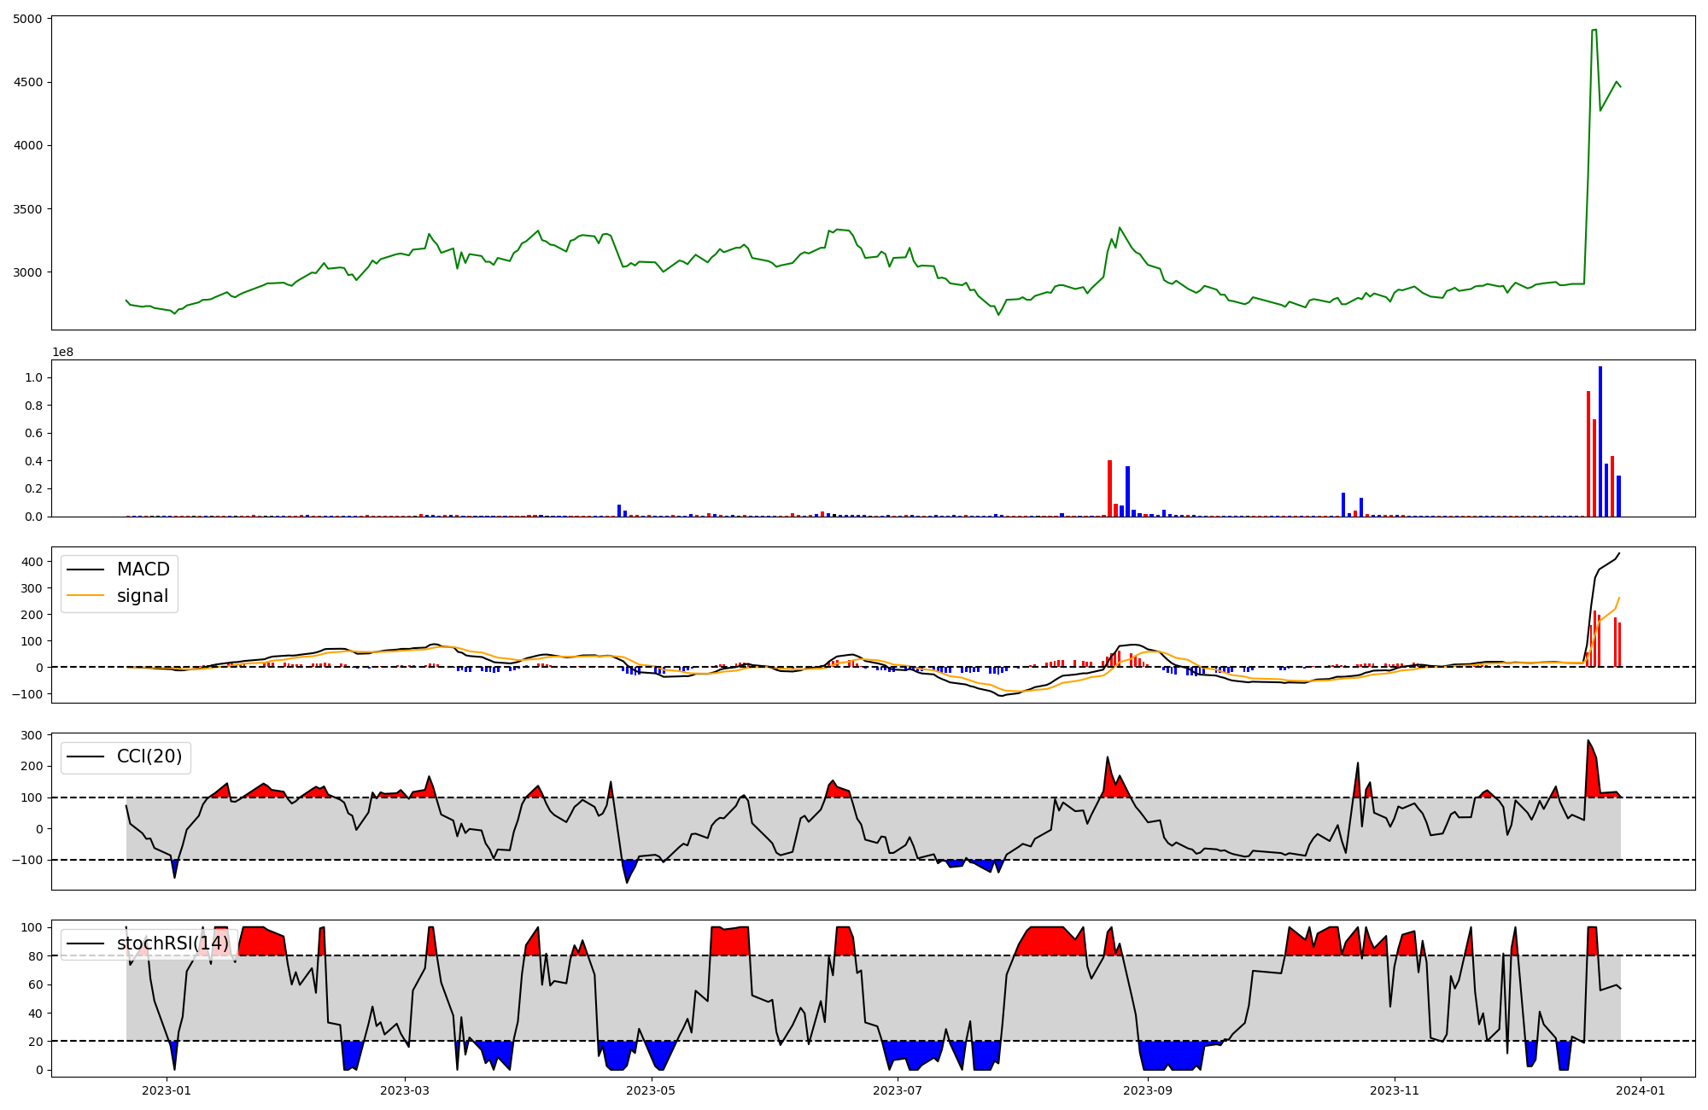Click the stochRSI(14) legend label
Screen dimensions: 1708x1110
point(173,943)
